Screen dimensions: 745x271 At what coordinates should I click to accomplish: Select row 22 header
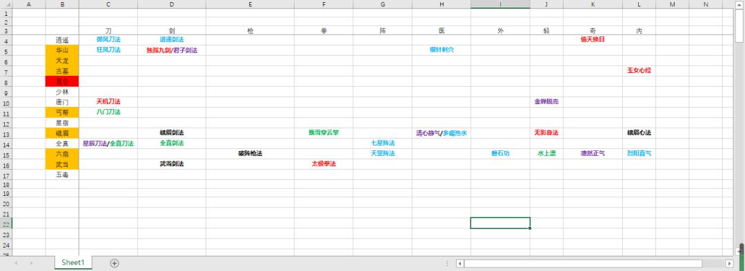[6, 223]
